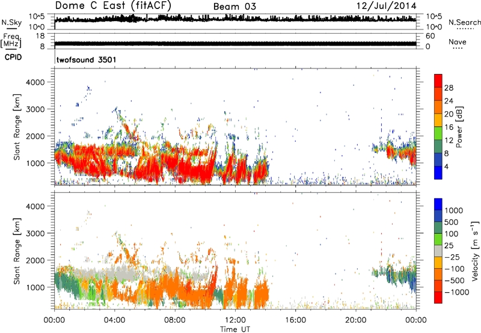The image size is (481, 333).
Task: Click the 'Freq. [MHz]' axis label
Action: pyautogui.click(x=11, y=40)
